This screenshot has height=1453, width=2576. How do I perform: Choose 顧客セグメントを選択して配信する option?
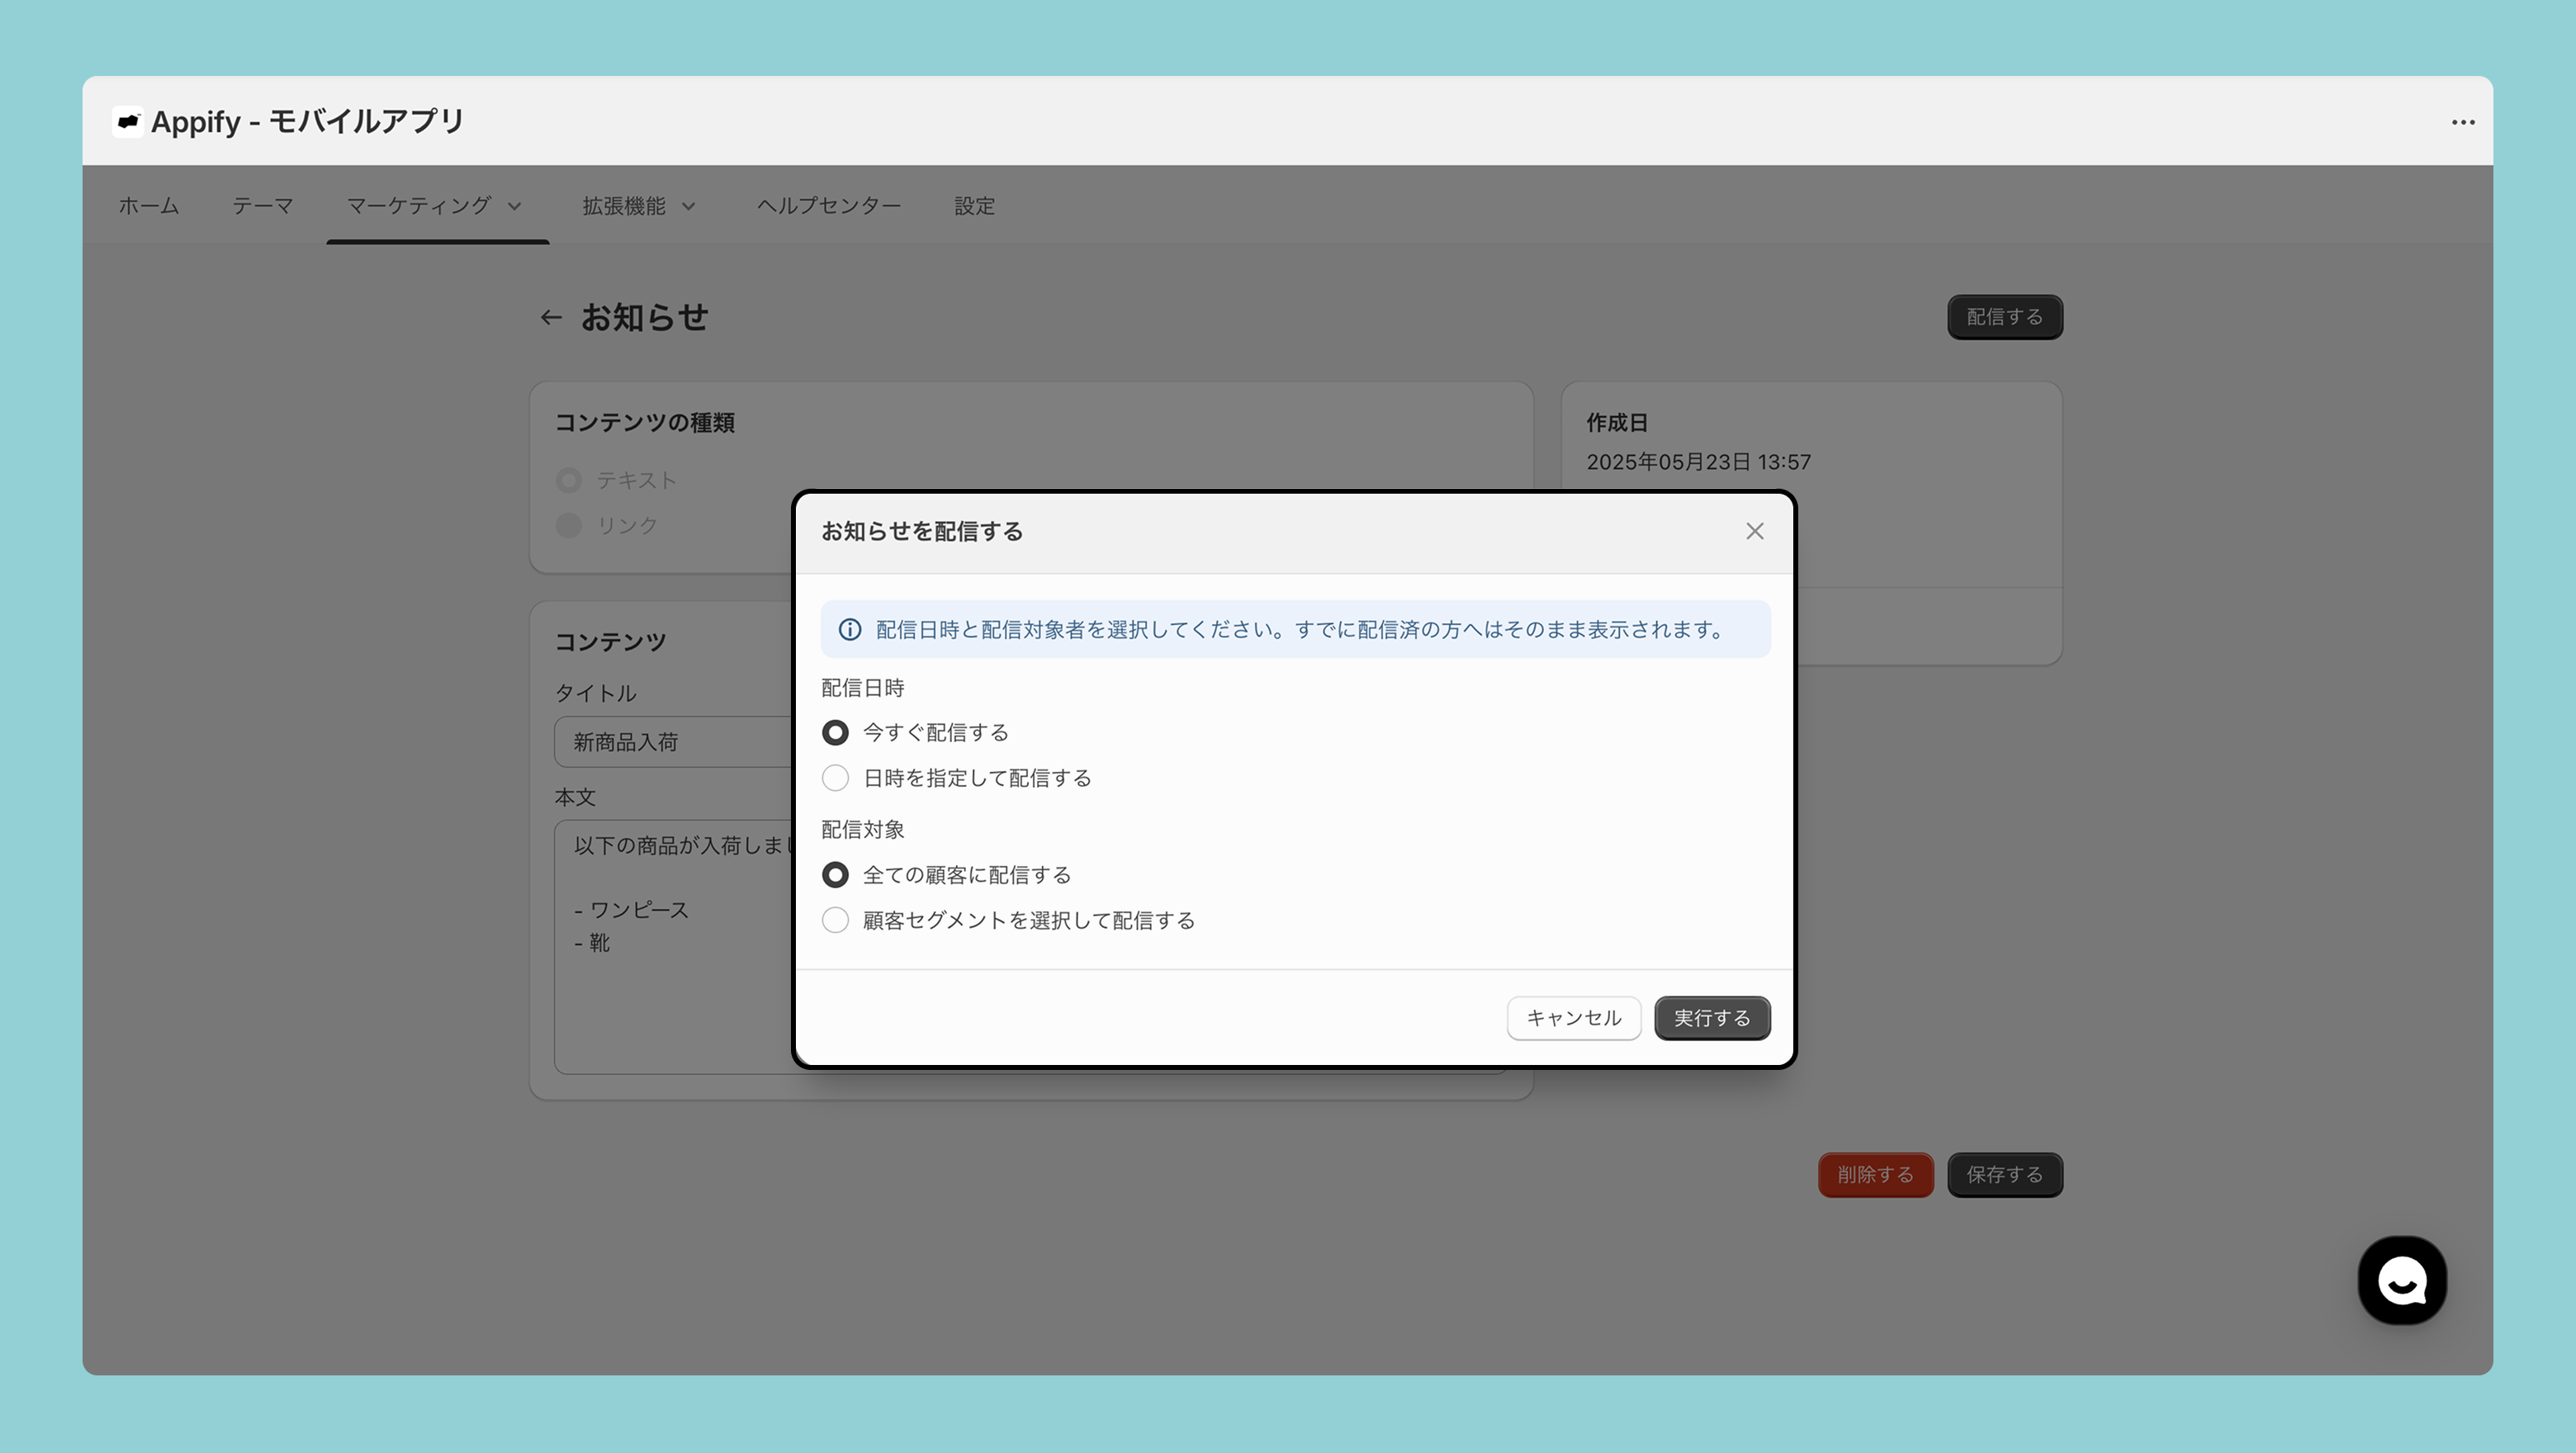pos(835,920)
